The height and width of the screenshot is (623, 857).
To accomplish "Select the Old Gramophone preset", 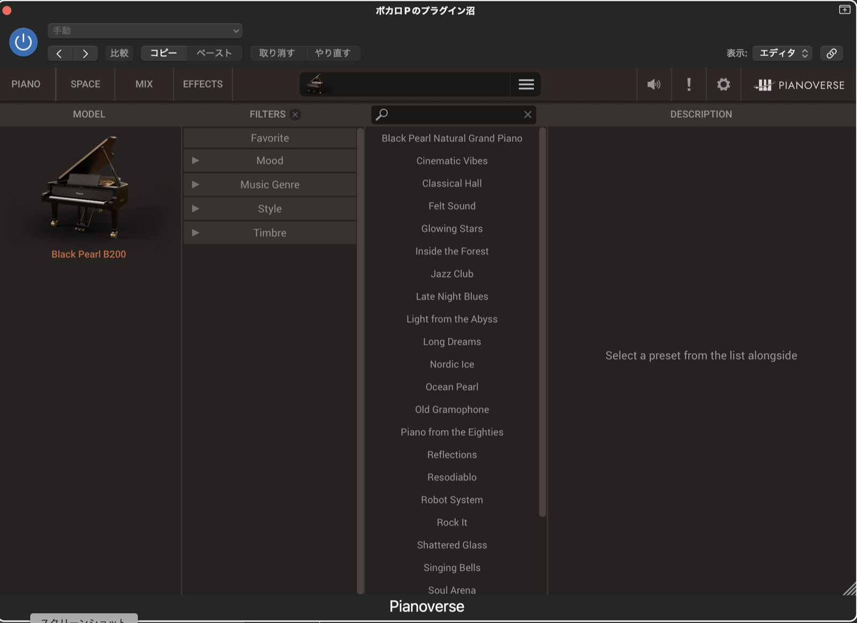I will point(452,410).
